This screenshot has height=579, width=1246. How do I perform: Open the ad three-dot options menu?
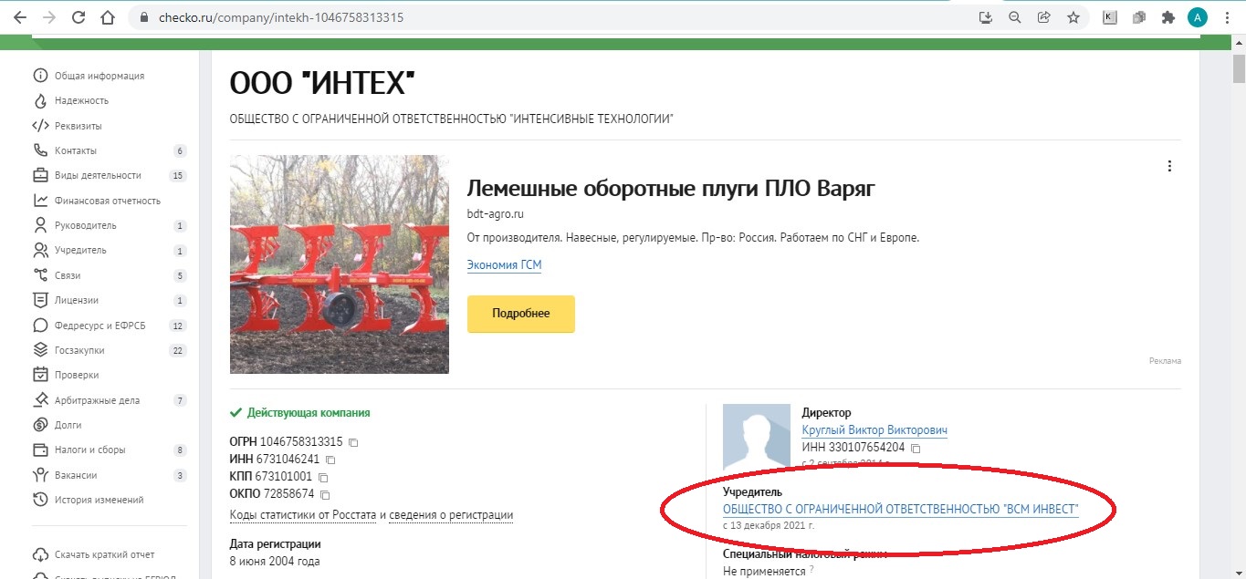[x=1169, y=166]
